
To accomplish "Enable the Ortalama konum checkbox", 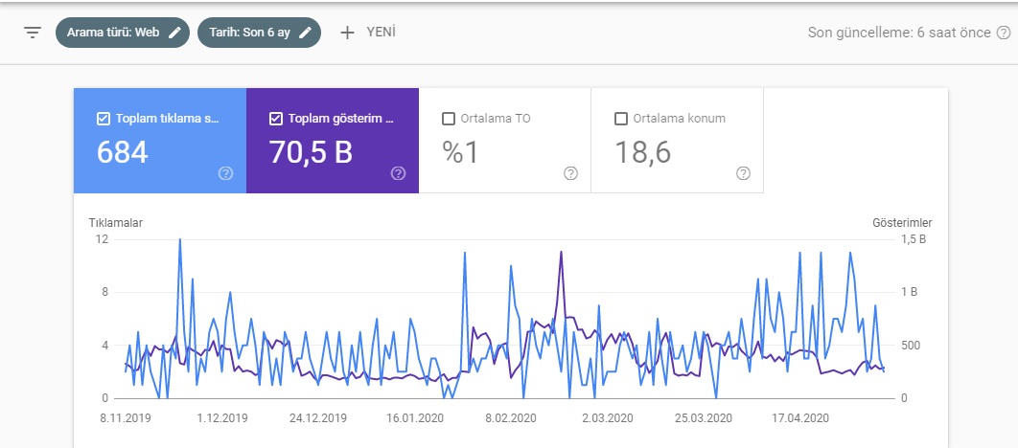I will [620, 119].
